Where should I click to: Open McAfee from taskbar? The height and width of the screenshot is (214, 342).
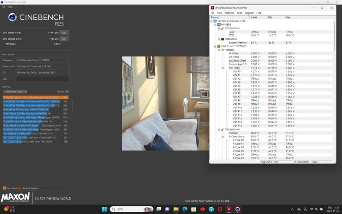[220, 209]
